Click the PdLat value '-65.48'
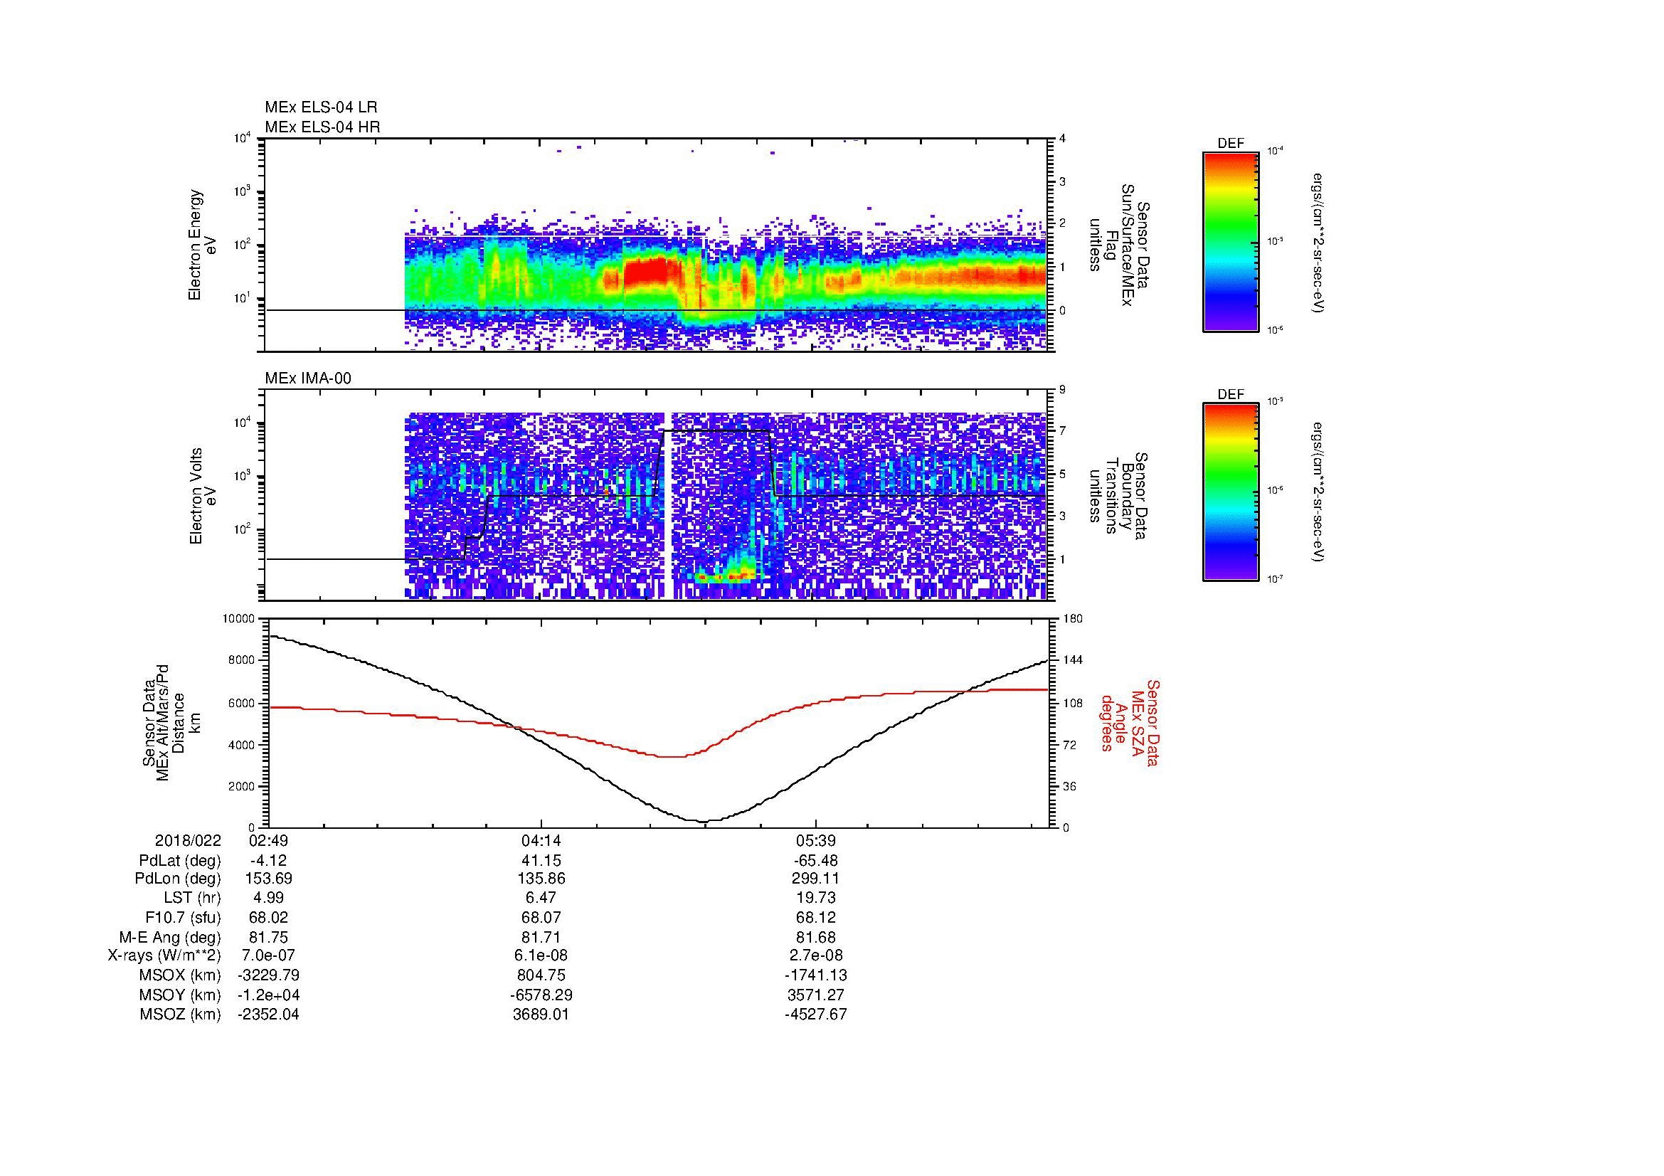The height and width of the screenshot is (1176, 1664). point(816,861)
